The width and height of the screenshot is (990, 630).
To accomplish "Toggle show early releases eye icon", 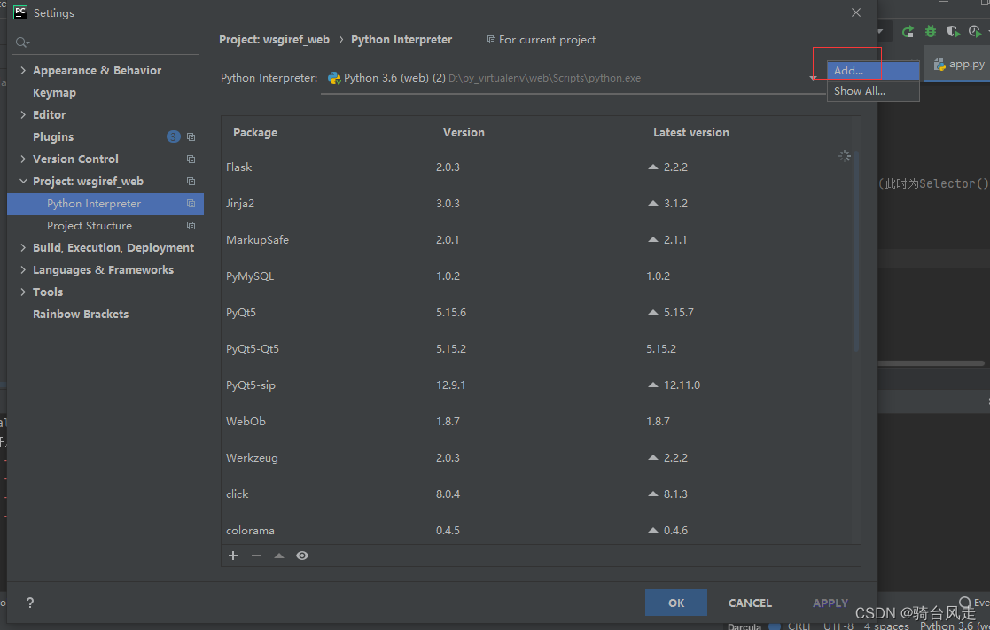I will [x=302, y=556].
